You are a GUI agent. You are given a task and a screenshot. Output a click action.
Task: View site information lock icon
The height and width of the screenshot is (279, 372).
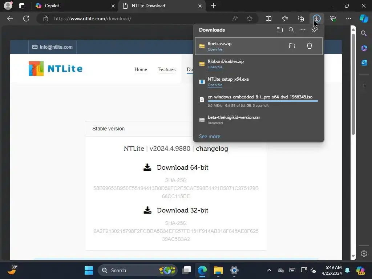click(x=46, y=19)
